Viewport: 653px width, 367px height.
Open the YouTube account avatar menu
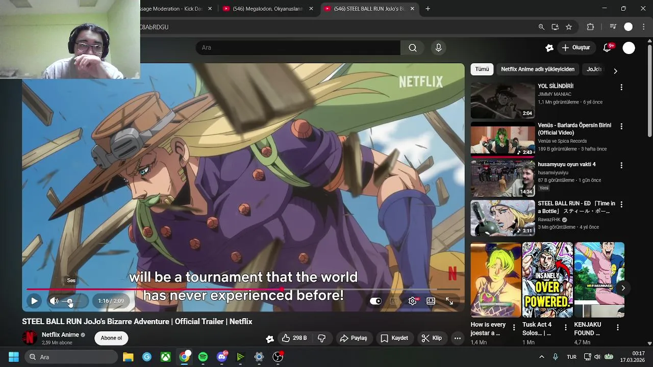pyautogui.click(x=629, y=48)
